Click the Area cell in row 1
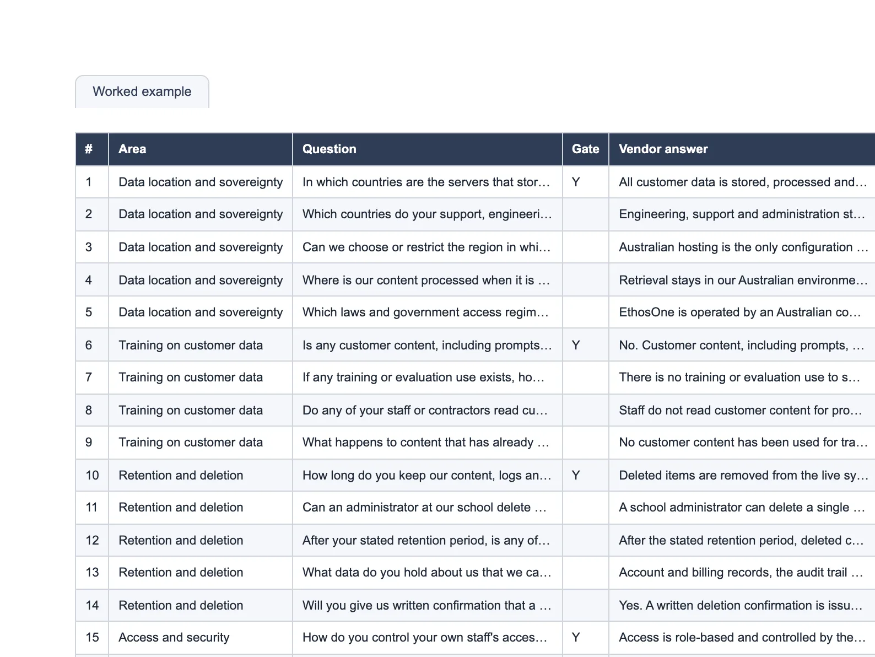Viewport: 875px width, 657px height. pos(201,182)
